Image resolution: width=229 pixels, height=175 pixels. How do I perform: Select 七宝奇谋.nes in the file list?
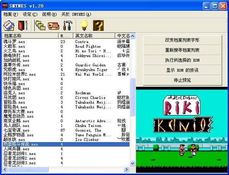click(x=16, y=130)
